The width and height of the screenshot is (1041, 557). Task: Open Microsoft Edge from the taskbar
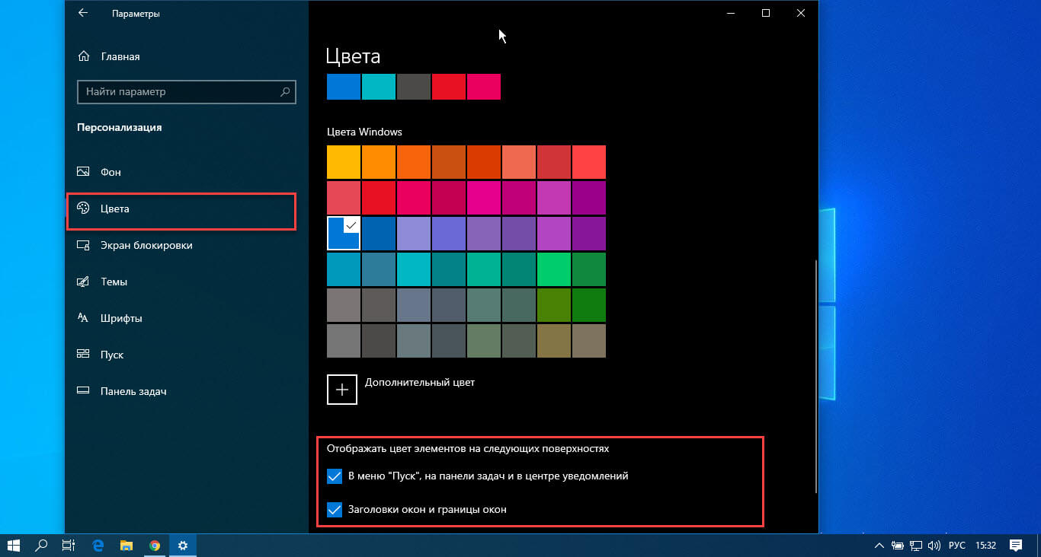click(x=98, y=545)
